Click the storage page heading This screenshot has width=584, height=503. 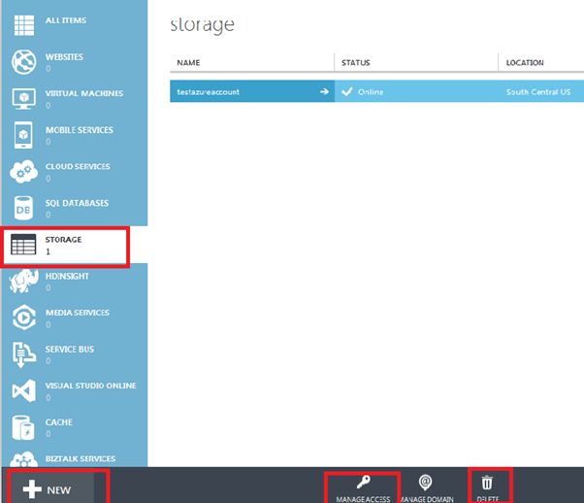tap(202, 25)
